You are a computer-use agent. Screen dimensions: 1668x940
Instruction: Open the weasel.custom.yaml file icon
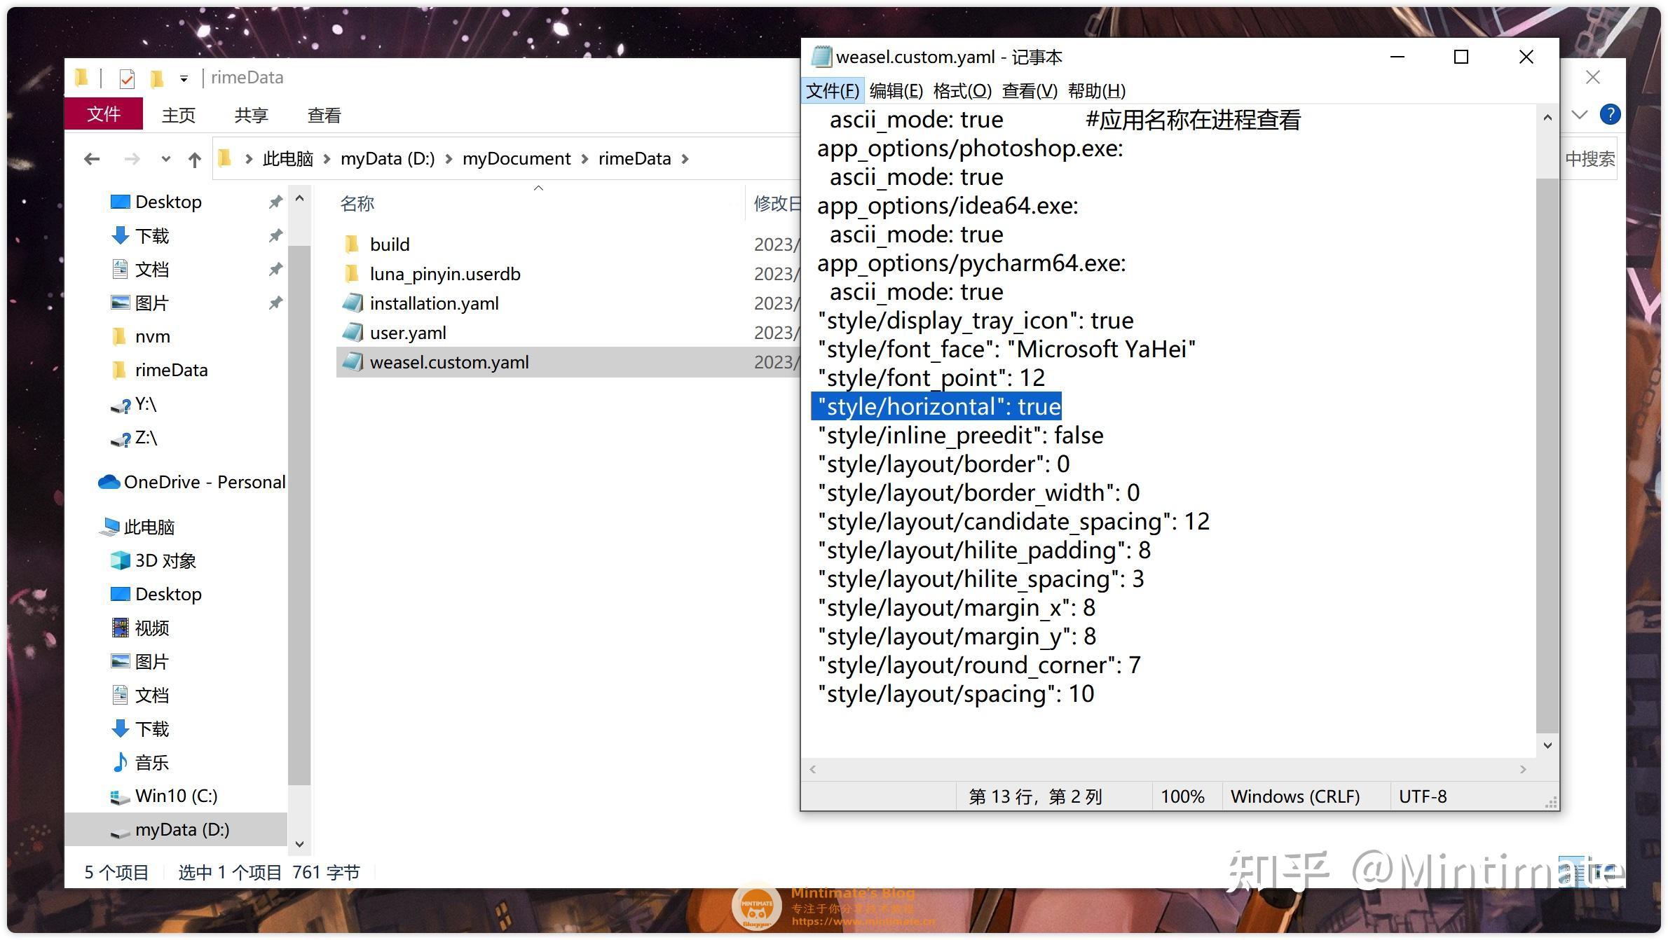353,362
